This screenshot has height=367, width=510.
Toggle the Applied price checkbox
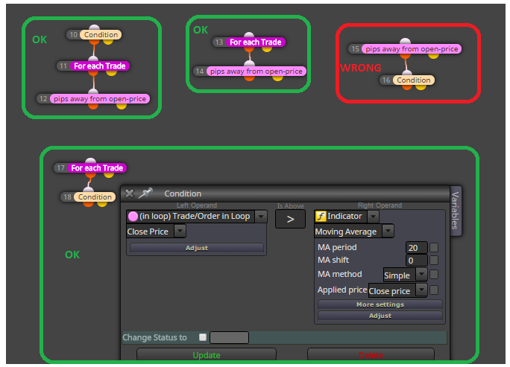point(434,290)
